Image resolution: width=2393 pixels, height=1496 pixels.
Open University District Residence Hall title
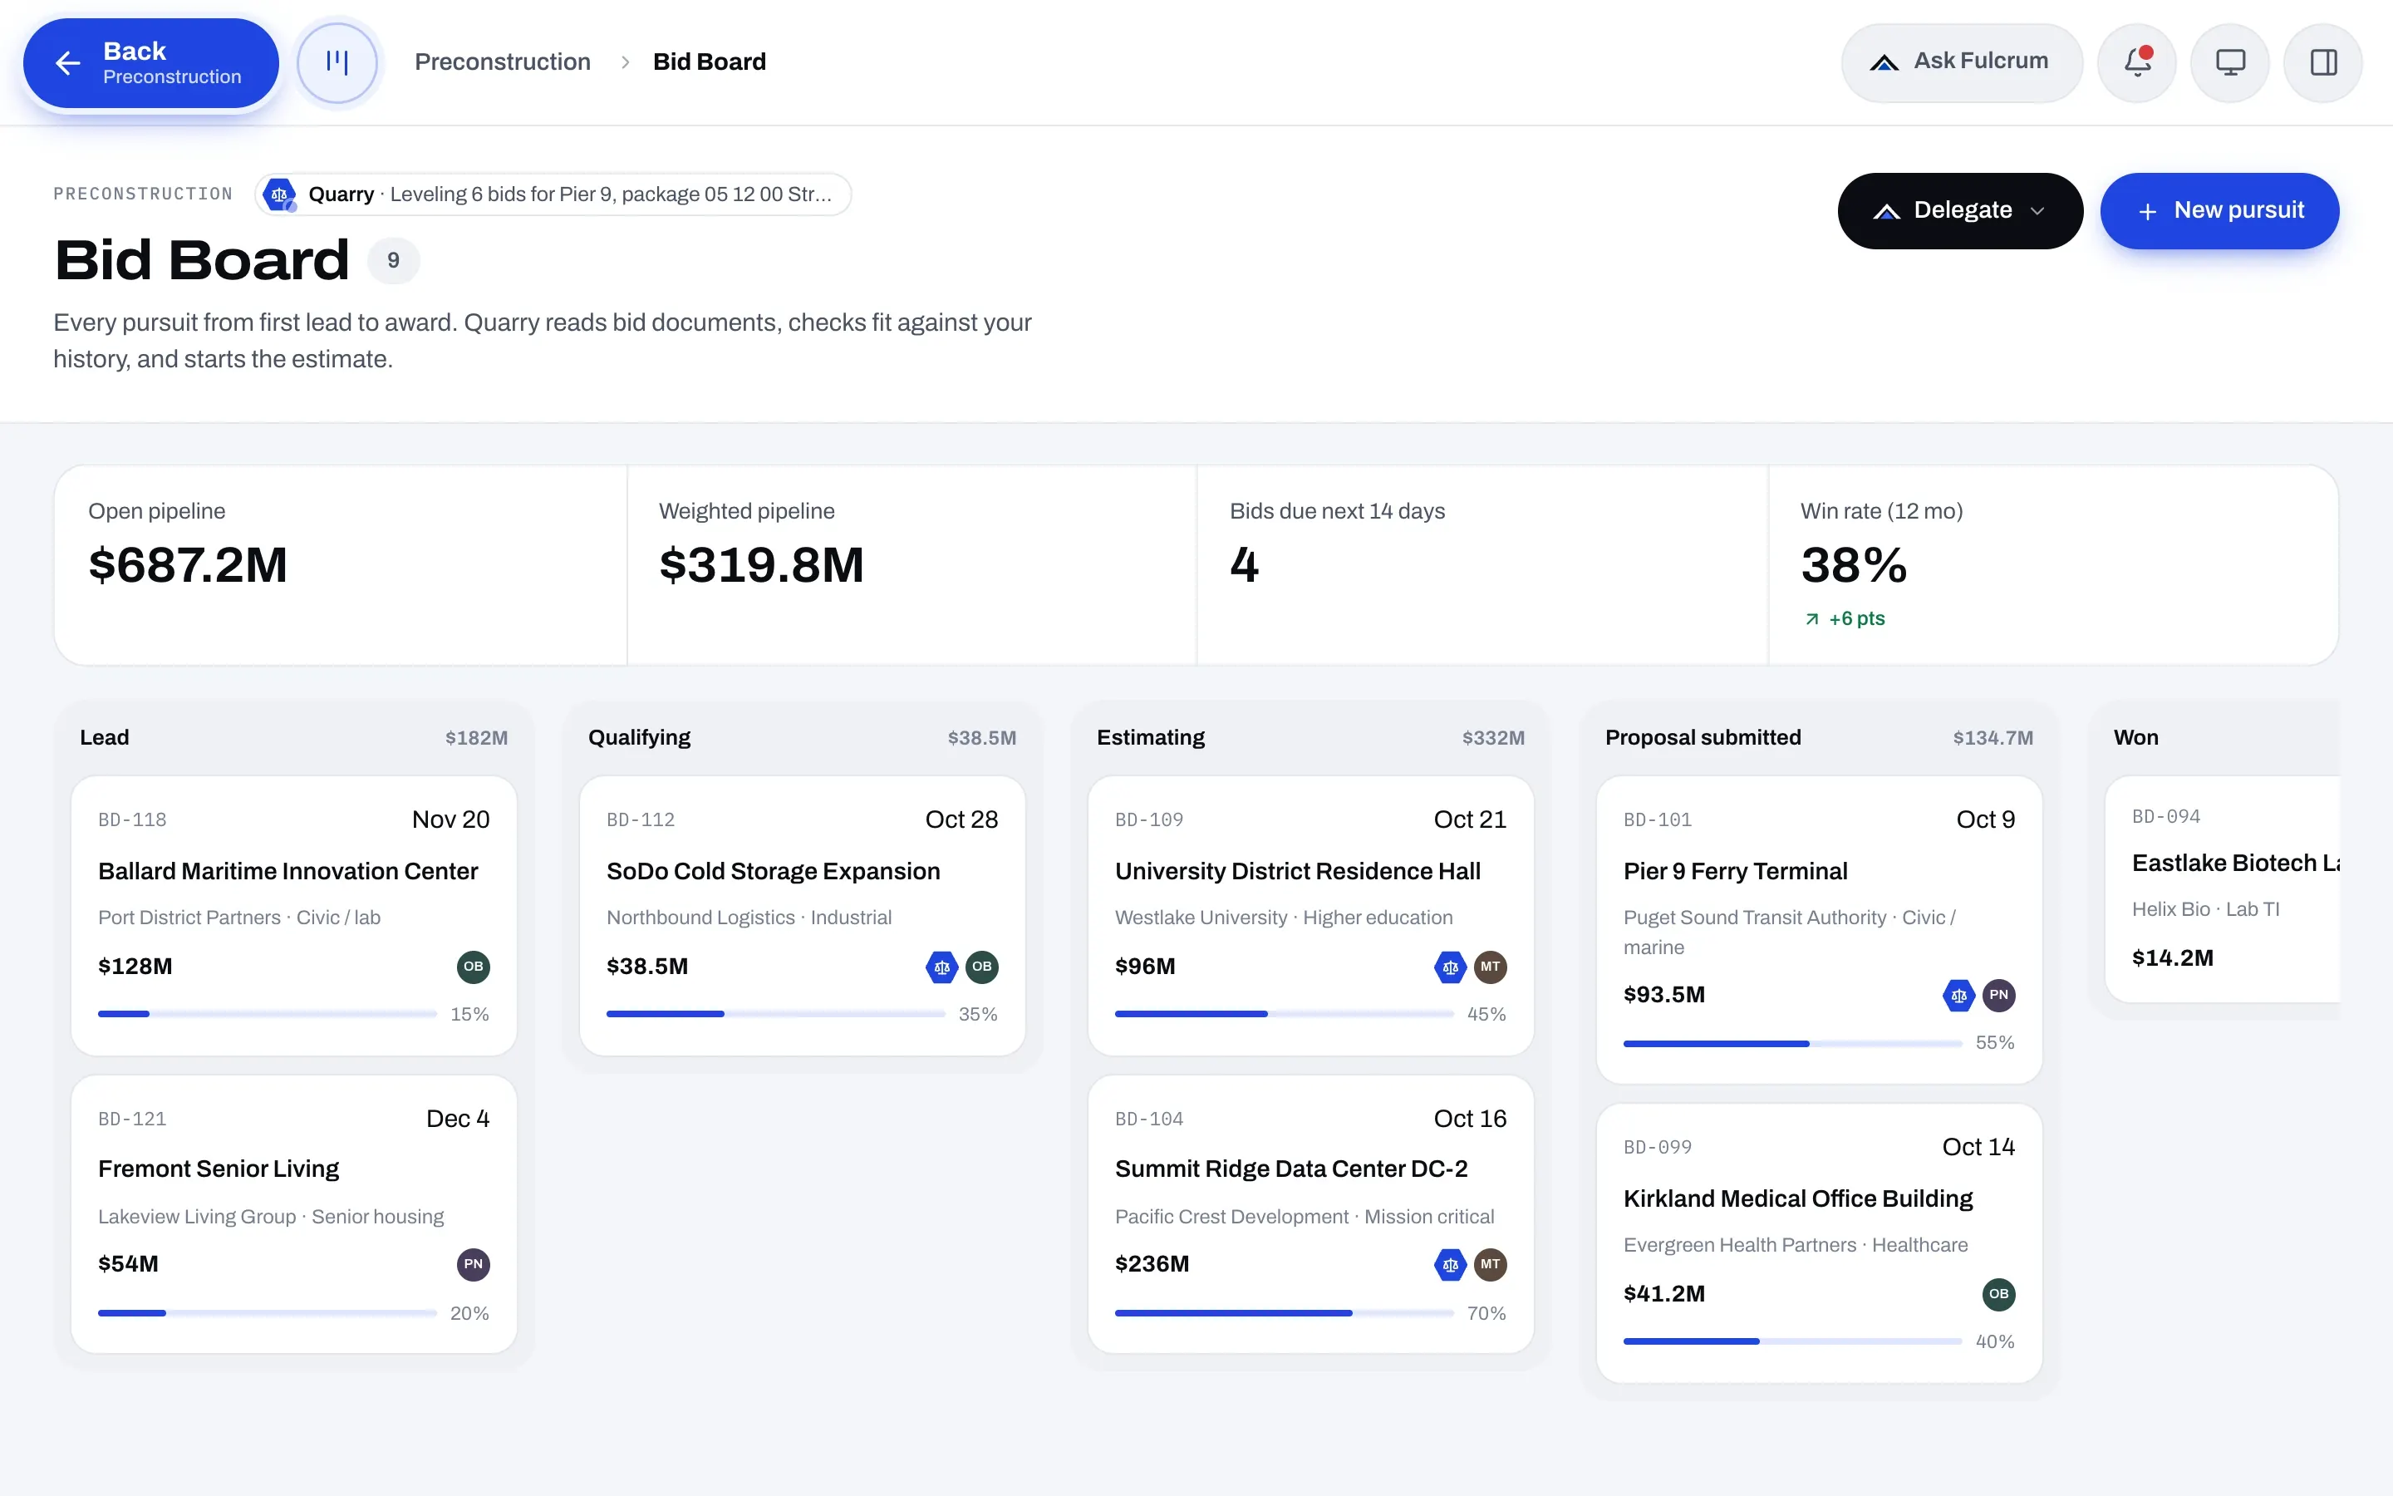click(1297, 871)
